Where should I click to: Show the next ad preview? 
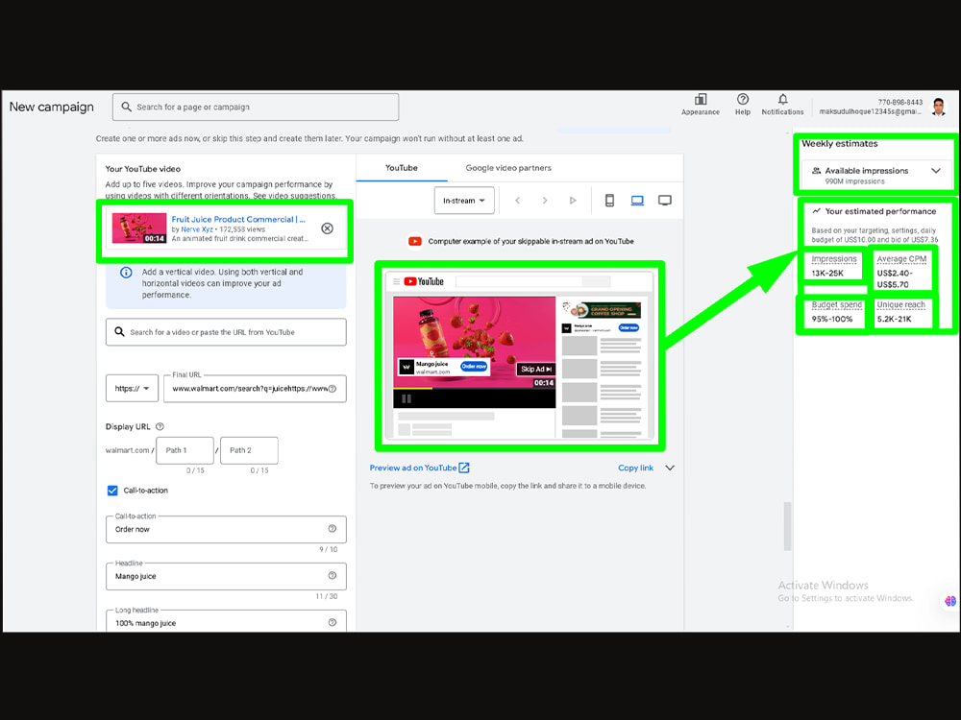[x=544, y=201]
